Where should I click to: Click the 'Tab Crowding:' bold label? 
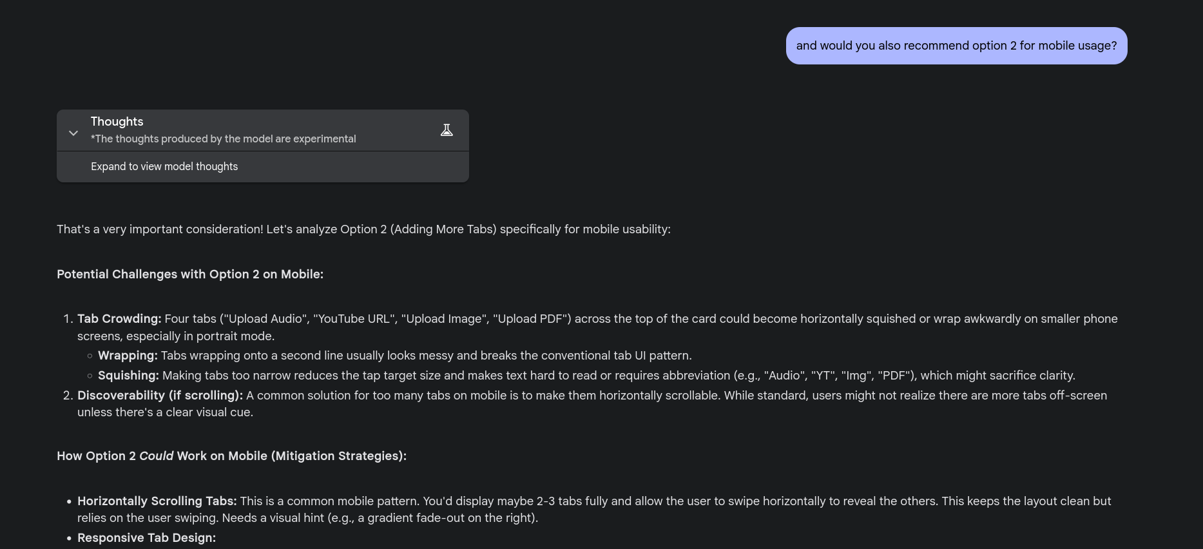coord(119,319)
